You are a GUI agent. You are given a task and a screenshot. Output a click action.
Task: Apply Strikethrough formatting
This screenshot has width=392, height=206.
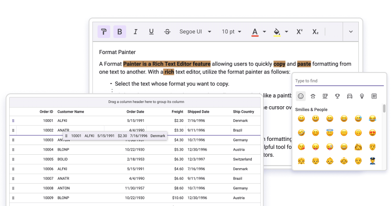point(167,31)
